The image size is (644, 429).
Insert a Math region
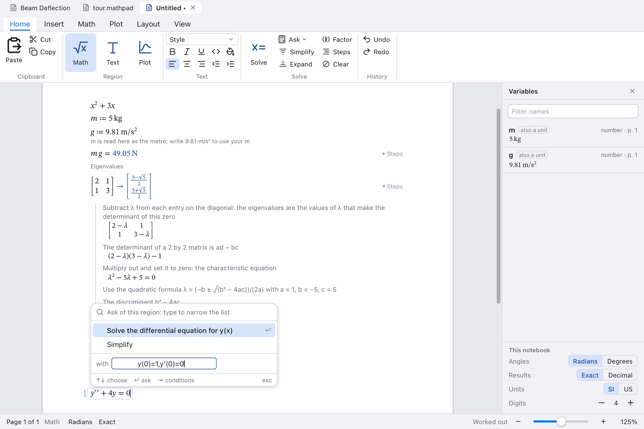tap(80, 53)
